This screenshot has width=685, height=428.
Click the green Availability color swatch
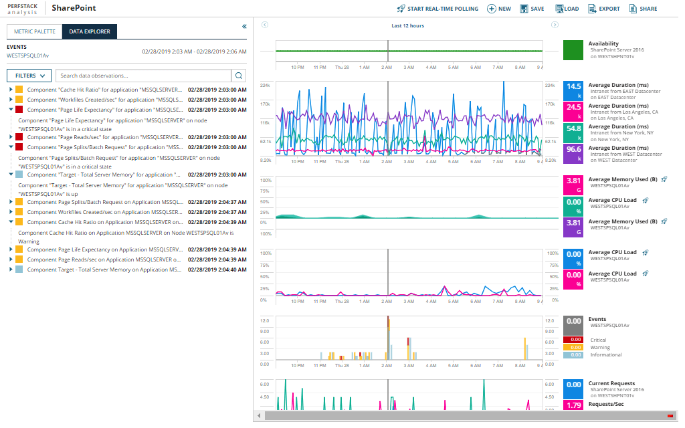[x=573, y=49]
